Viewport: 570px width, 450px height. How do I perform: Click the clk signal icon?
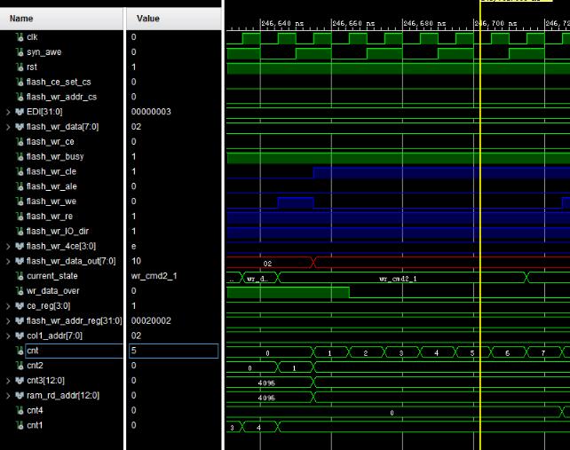point(20,37)
